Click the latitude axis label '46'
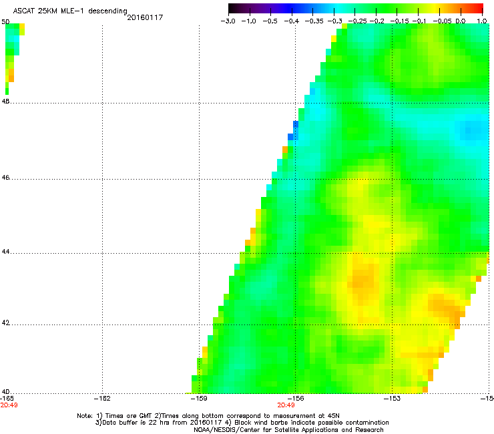The height and width of the screenshot is (434, 494). (x=5, y=178)
